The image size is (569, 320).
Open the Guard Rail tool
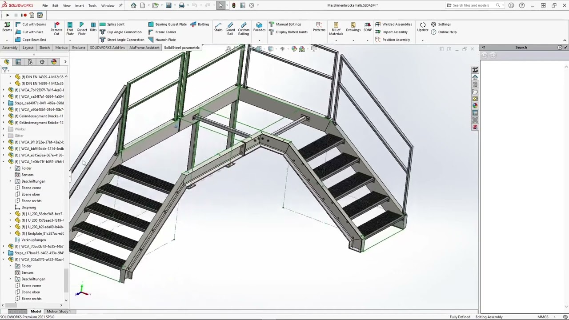(x=230, y=29)
